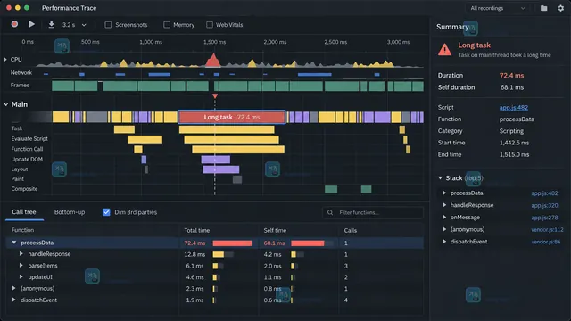Expand the CPU track
Viewport: 571px width, 321px height.
point(5,60)
